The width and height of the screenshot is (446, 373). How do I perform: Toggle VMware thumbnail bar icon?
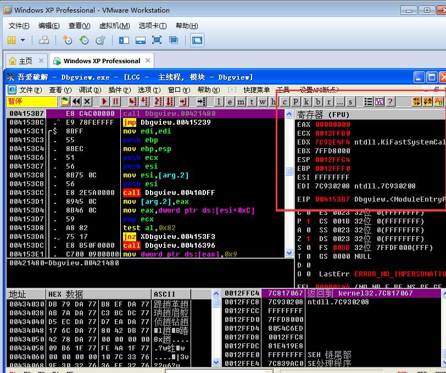140,40
